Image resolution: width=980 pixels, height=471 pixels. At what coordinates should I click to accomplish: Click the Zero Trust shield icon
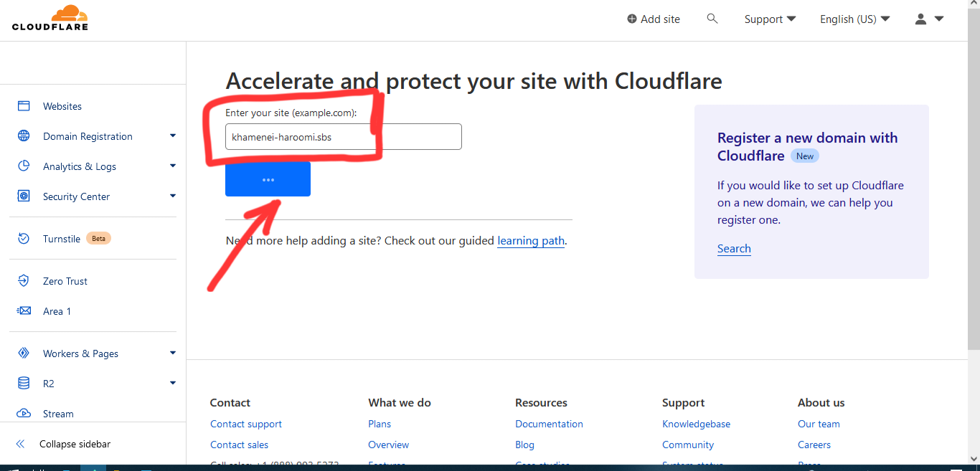24,281
